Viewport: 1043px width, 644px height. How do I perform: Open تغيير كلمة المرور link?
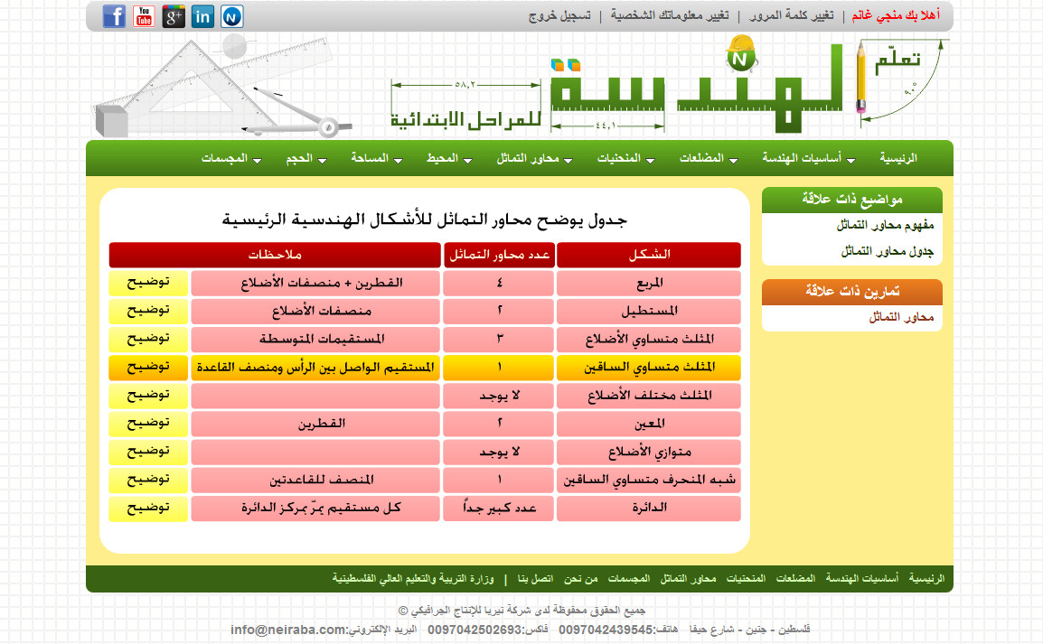(x=777, y=16)
